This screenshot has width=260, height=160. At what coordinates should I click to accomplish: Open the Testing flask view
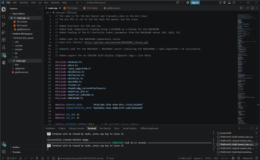(4, 47)
